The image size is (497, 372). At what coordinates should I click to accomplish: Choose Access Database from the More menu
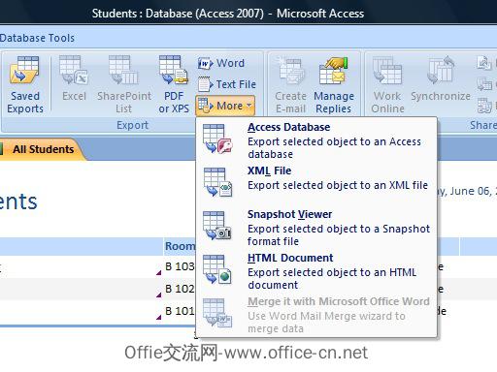pos(317,139)
